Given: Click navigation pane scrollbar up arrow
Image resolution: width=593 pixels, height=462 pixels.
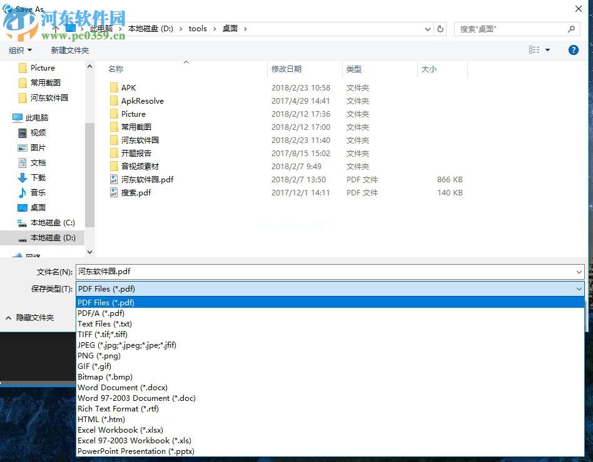Looking at the screenshot, I should click(89, 66).
